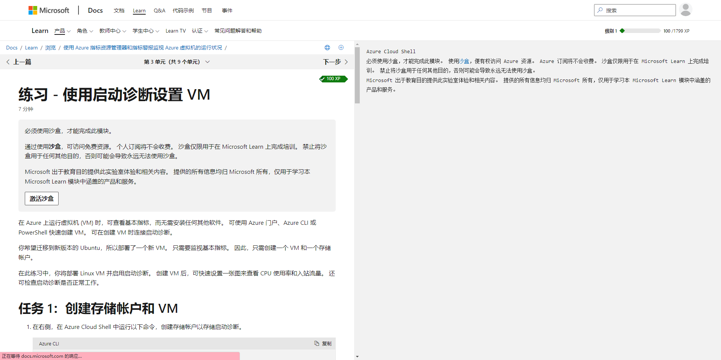Click the add to collection plus icon
721x360 pixels.
(341, 48)
